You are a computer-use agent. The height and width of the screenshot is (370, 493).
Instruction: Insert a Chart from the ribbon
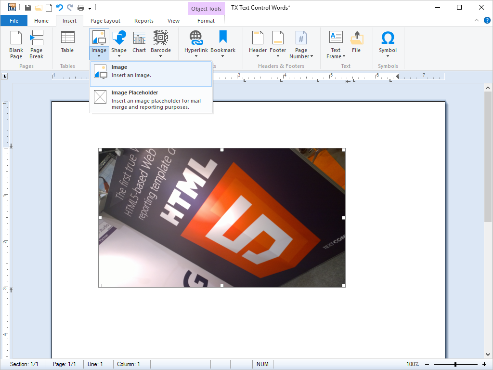(139, 42)
